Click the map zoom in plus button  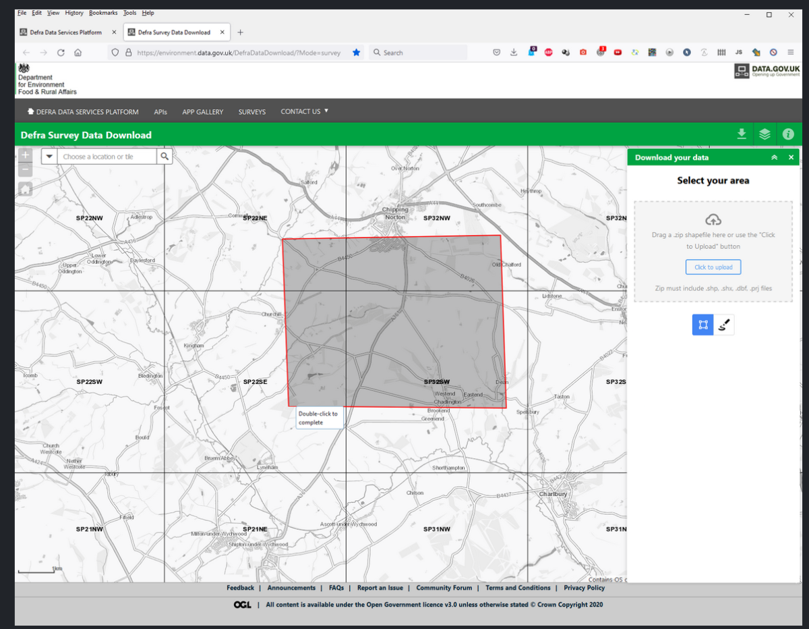(25, 155)
